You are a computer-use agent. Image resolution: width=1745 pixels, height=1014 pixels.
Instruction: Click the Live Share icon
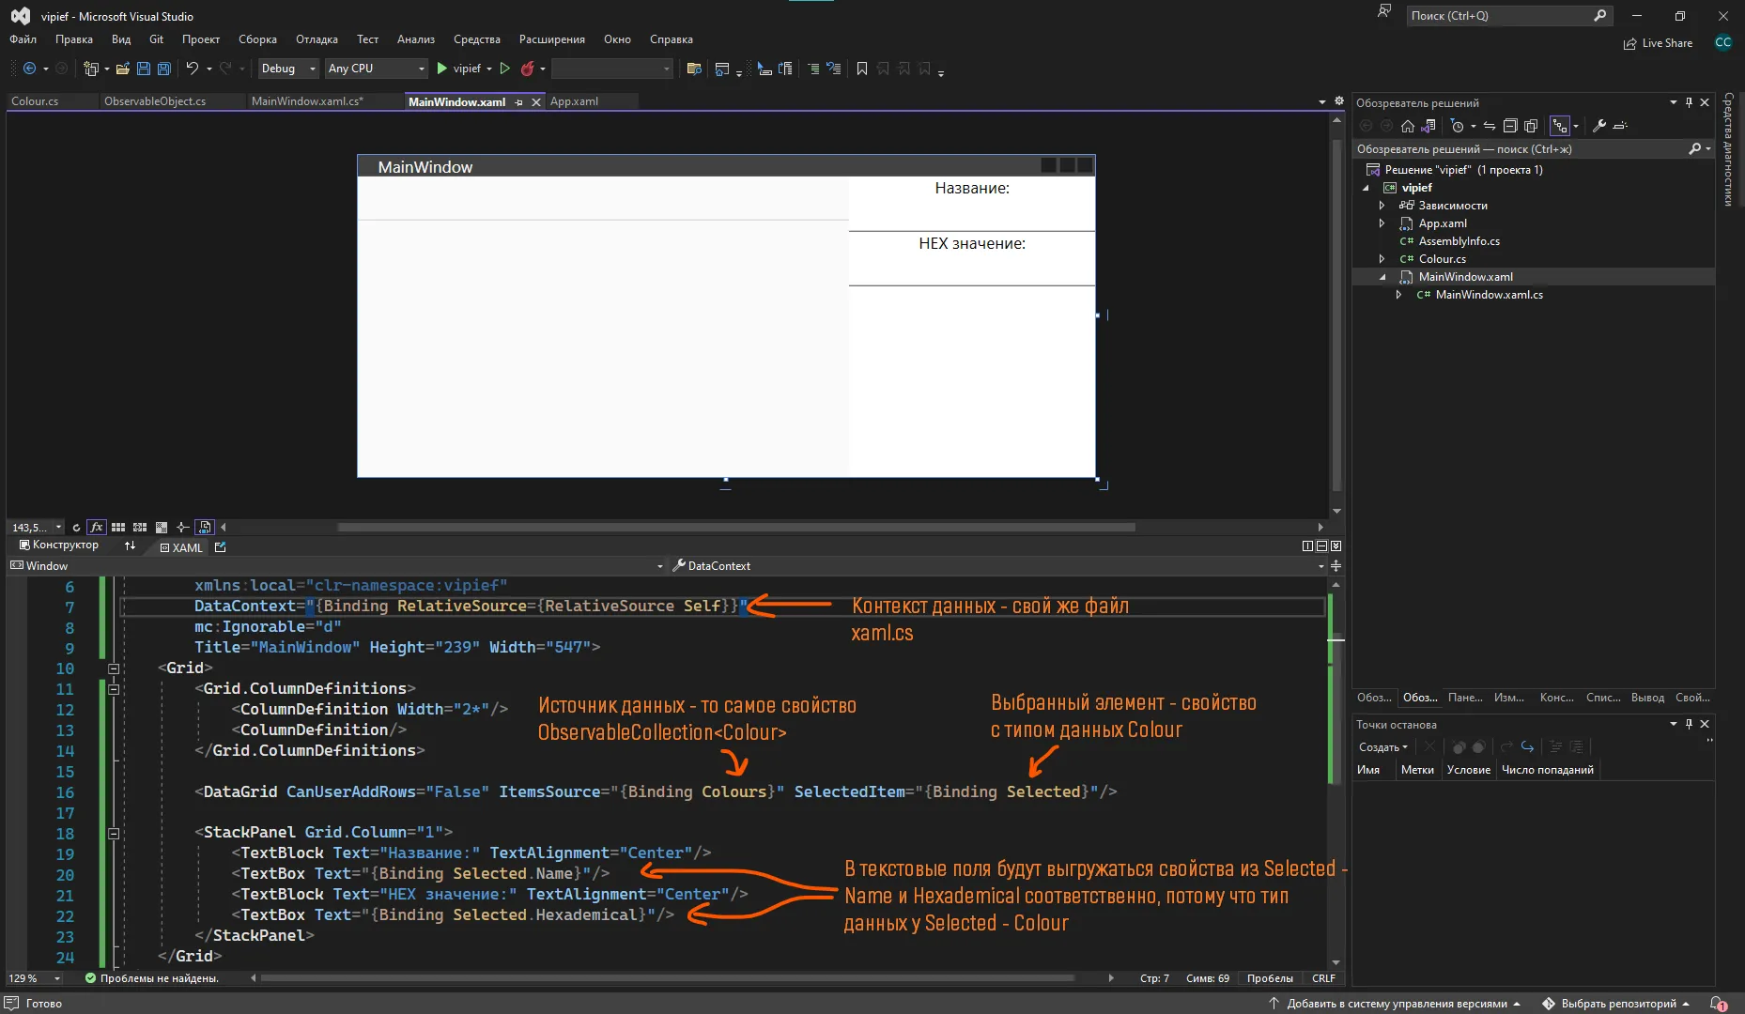1630,43
